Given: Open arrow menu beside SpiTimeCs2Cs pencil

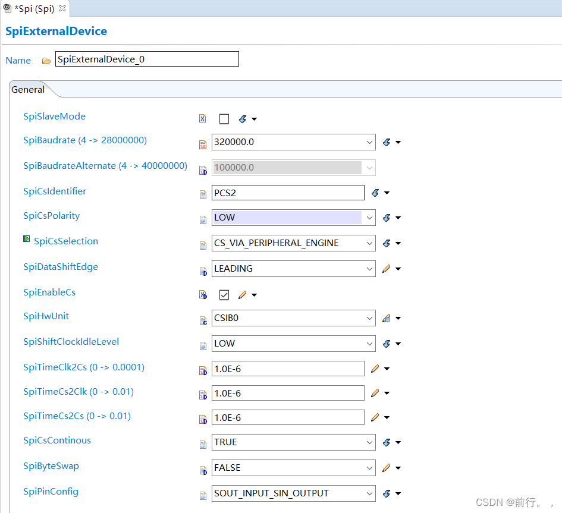Looking at the screenshot, I should tap(387, 417).
